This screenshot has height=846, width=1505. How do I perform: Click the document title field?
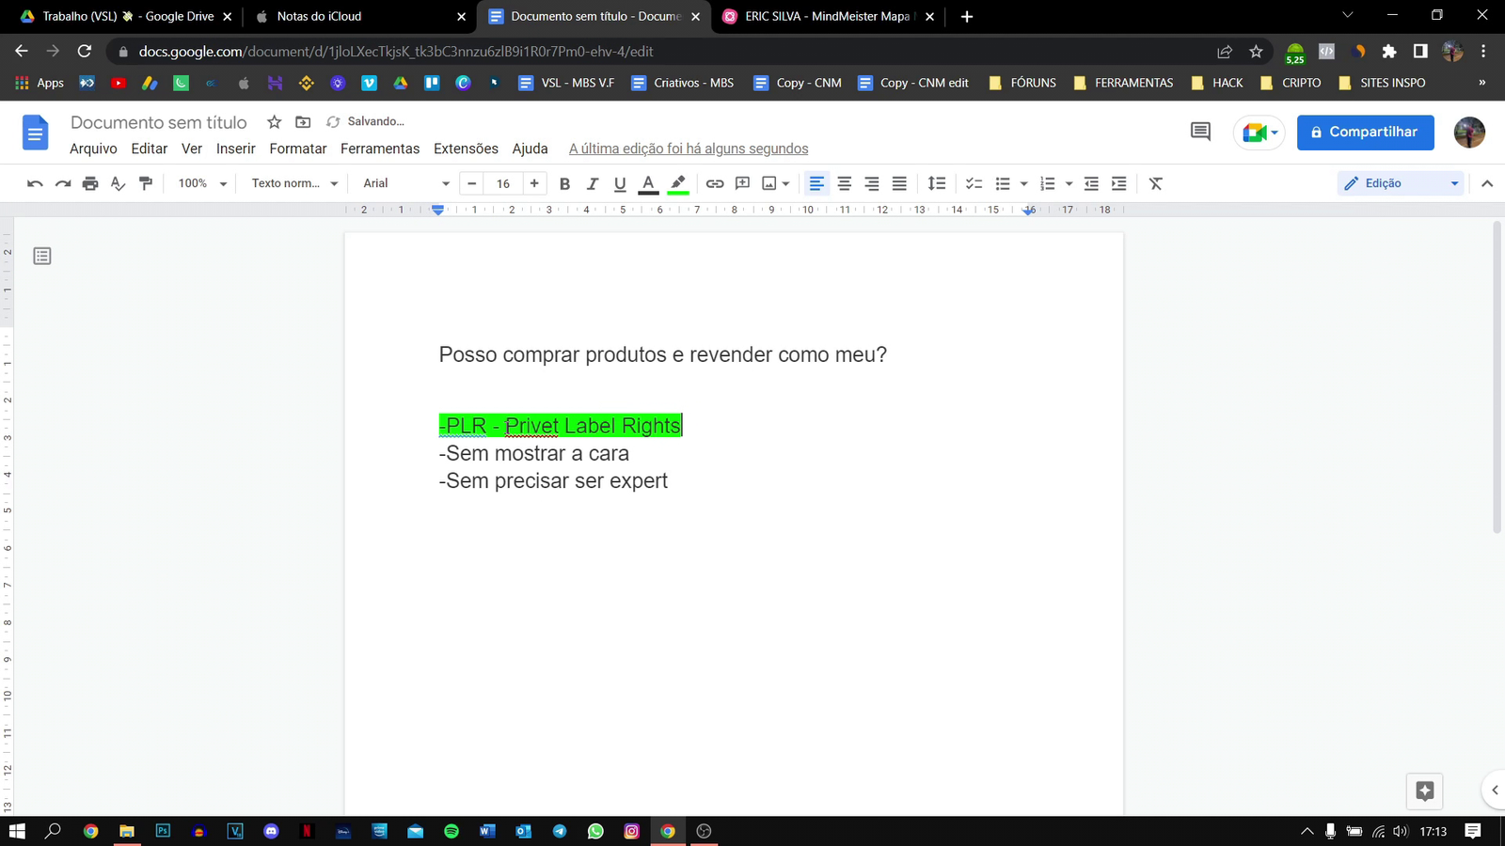159,122
